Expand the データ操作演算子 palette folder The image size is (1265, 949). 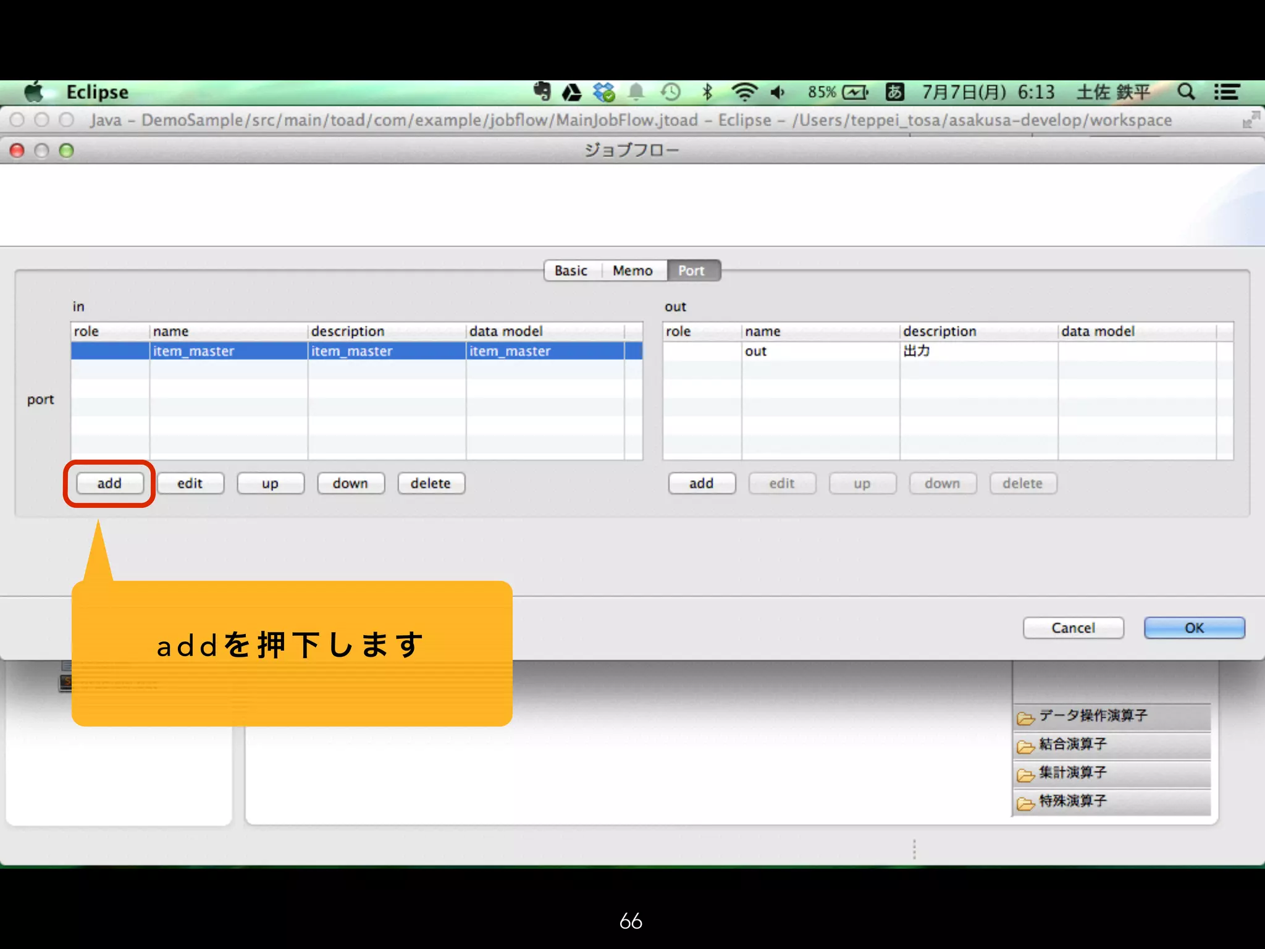coord(1092,716)
